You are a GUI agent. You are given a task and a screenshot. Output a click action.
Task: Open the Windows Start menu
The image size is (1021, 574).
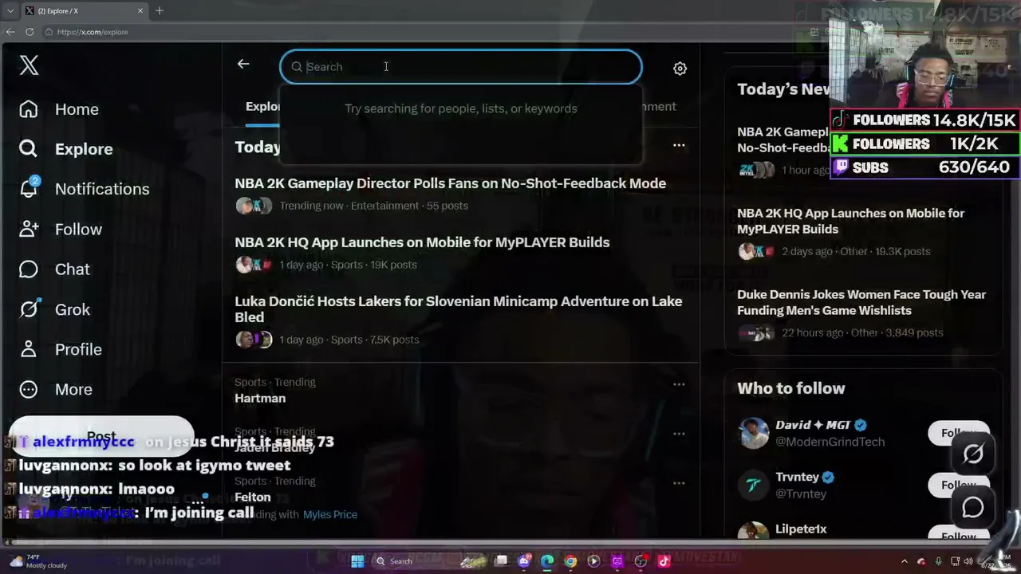tap(357, 561)
